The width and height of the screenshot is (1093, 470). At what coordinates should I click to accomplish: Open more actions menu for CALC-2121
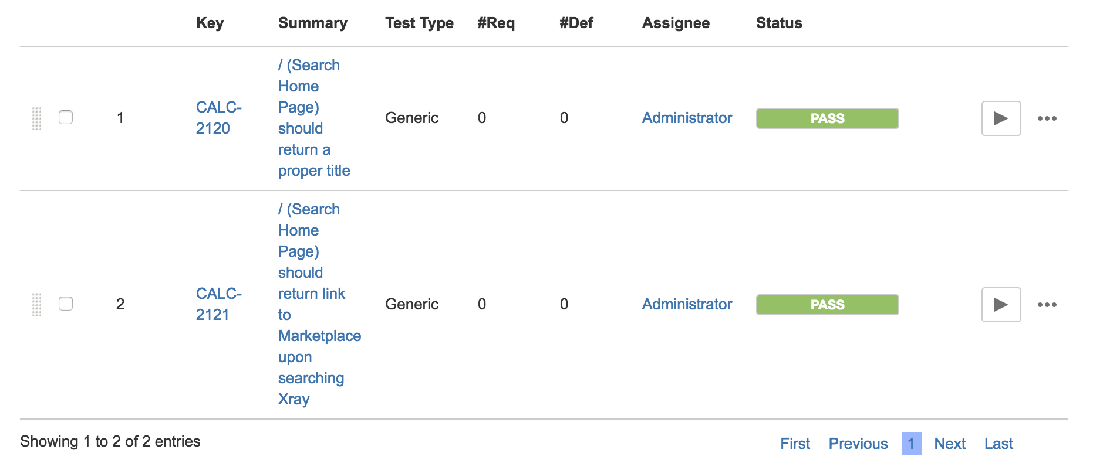coord(1047,305)
